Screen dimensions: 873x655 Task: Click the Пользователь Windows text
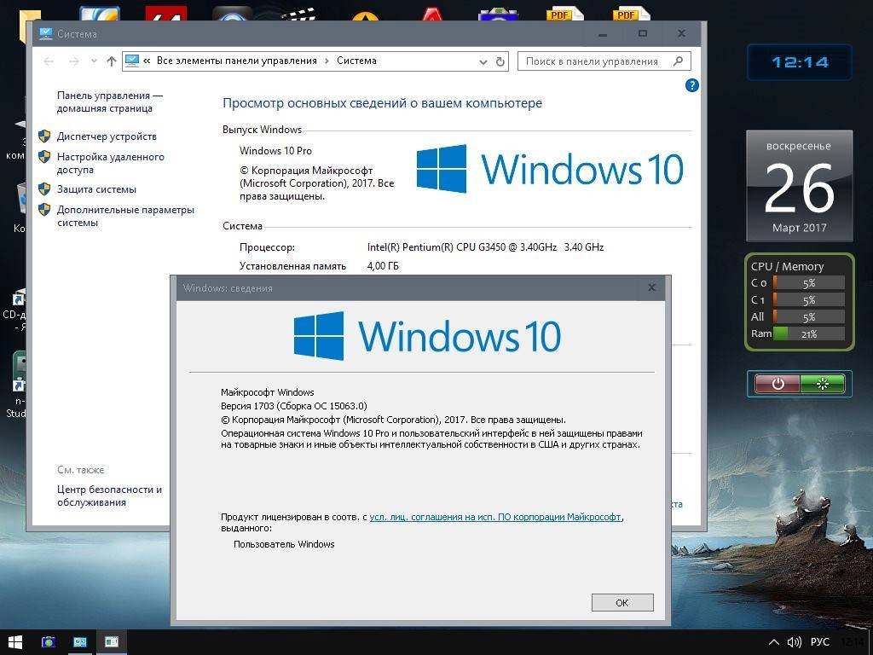[284, 544]
